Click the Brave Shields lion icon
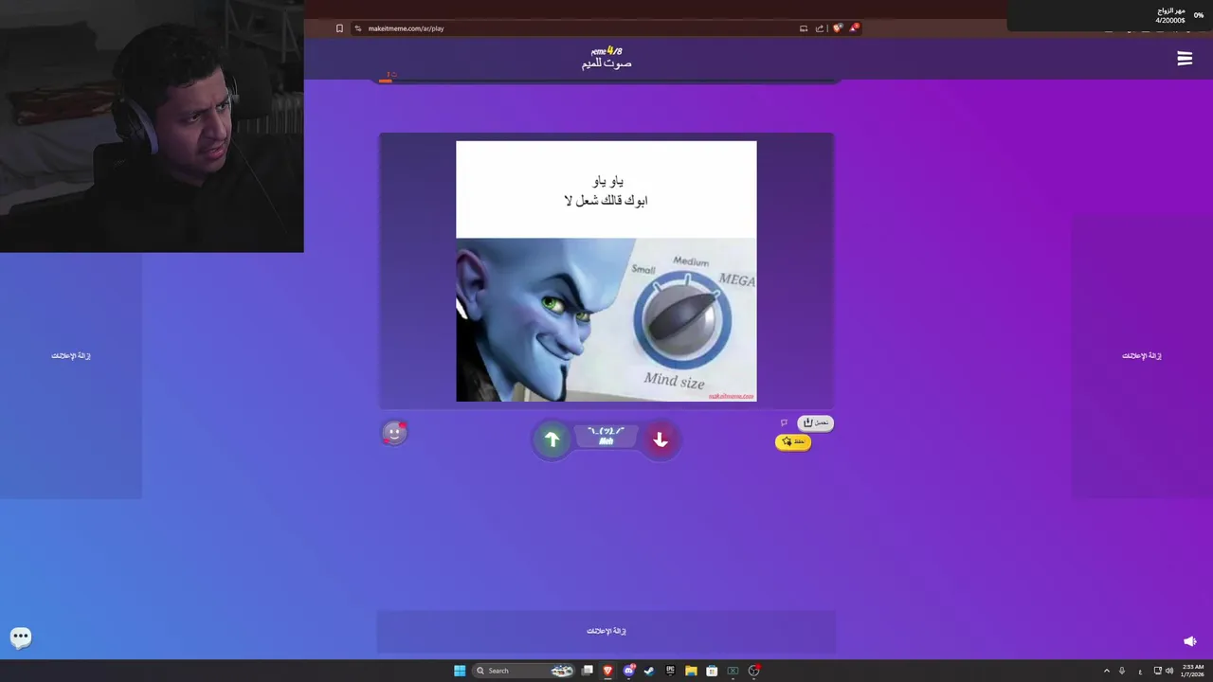Screen dimensions: 1213x682 click(x=837, y=28)
